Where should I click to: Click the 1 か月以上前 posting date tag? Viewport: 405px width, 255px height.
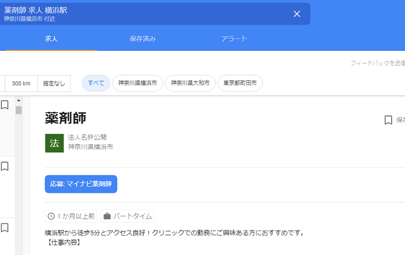[71, 216]
